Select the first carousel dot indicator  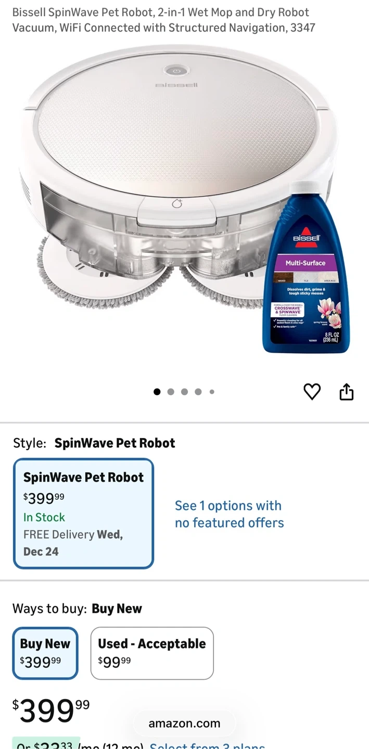(x=157, y=392)
